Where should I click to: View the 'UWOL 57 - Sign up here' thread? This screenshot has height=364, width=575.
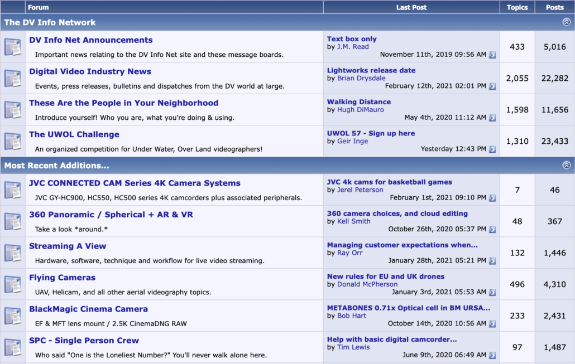(x=371, y=133)
